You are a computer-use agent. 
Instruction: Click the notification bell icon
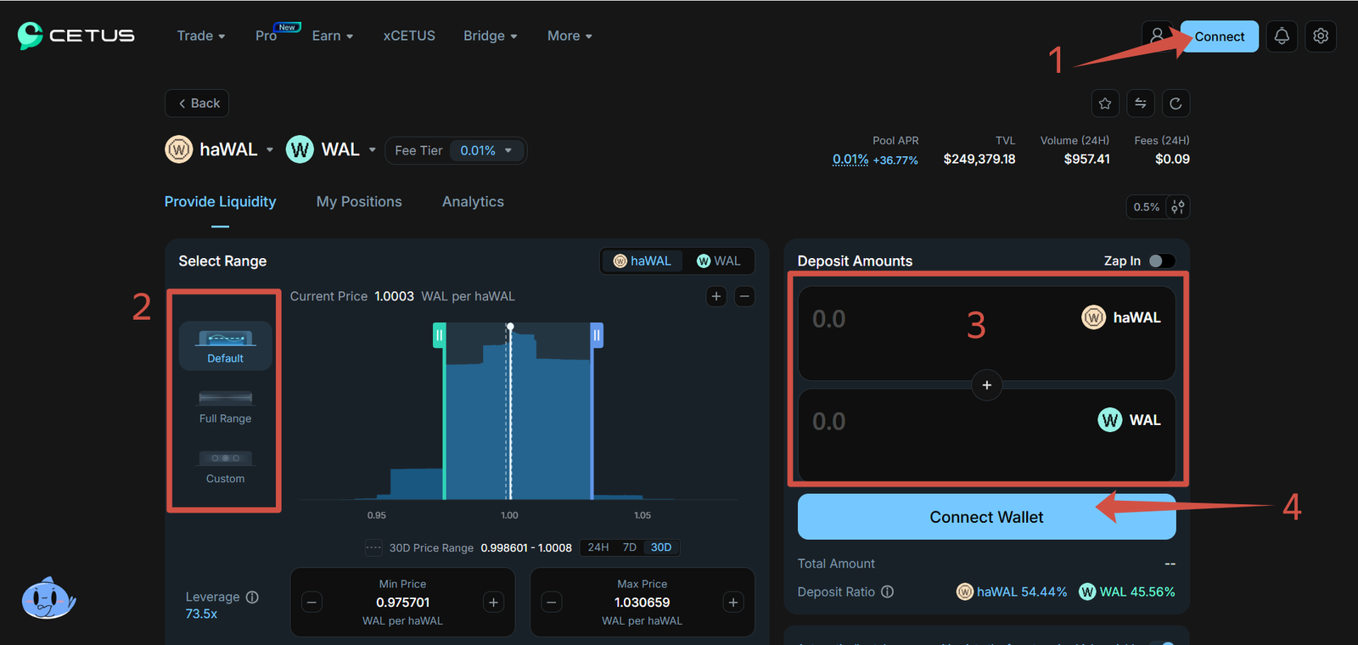(1282, 36)
